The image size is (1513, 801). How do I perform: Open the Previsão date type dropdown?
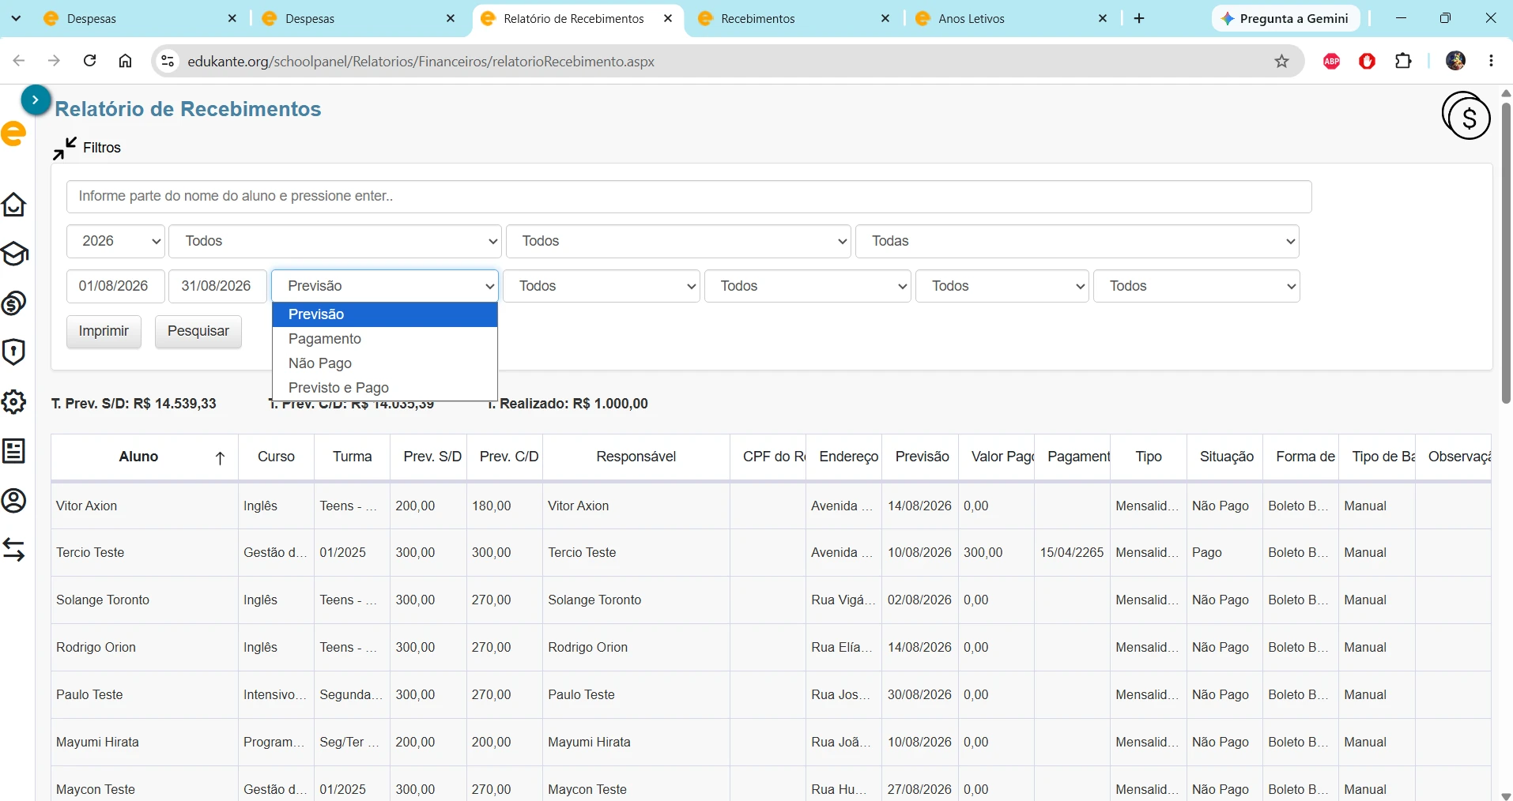tap(385, 286)
